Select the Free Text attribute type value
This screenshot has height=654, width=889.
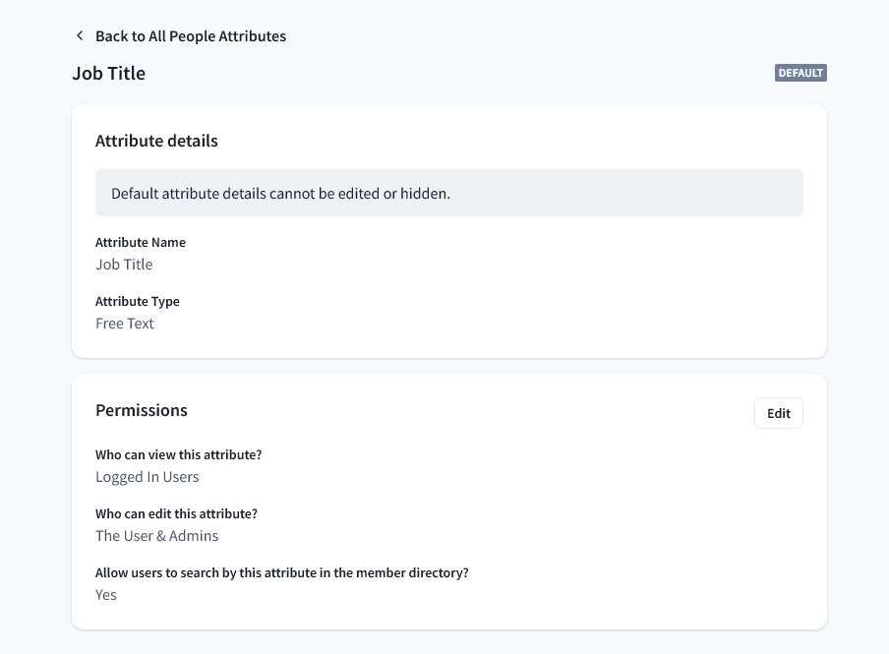(x=125, y=324)
